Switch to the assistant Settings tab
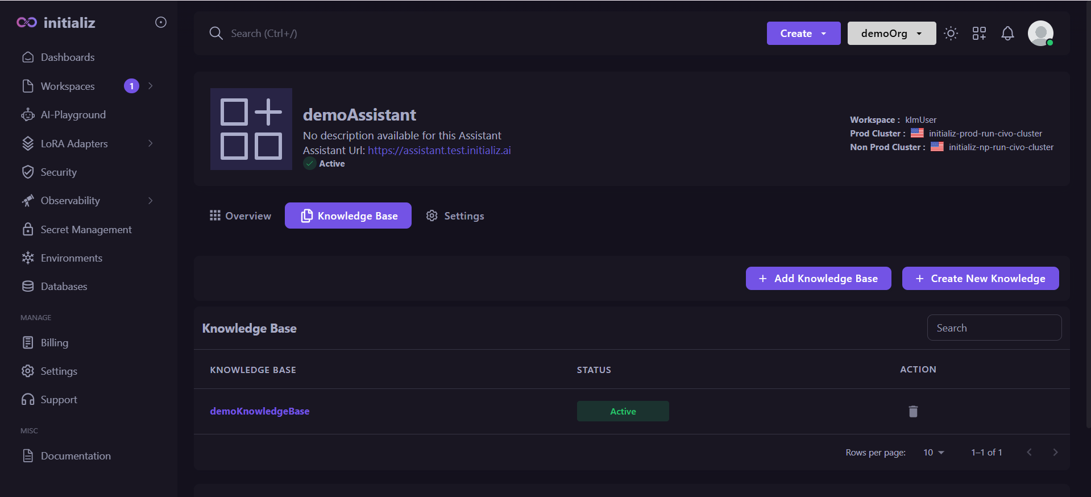 pyautogui.click(x=455, y=216)
